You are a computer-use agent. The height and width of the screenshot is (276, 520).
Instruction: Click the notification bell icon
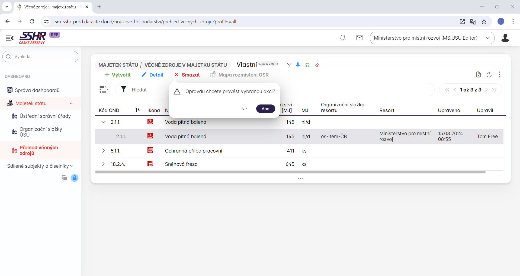[343, 38]
